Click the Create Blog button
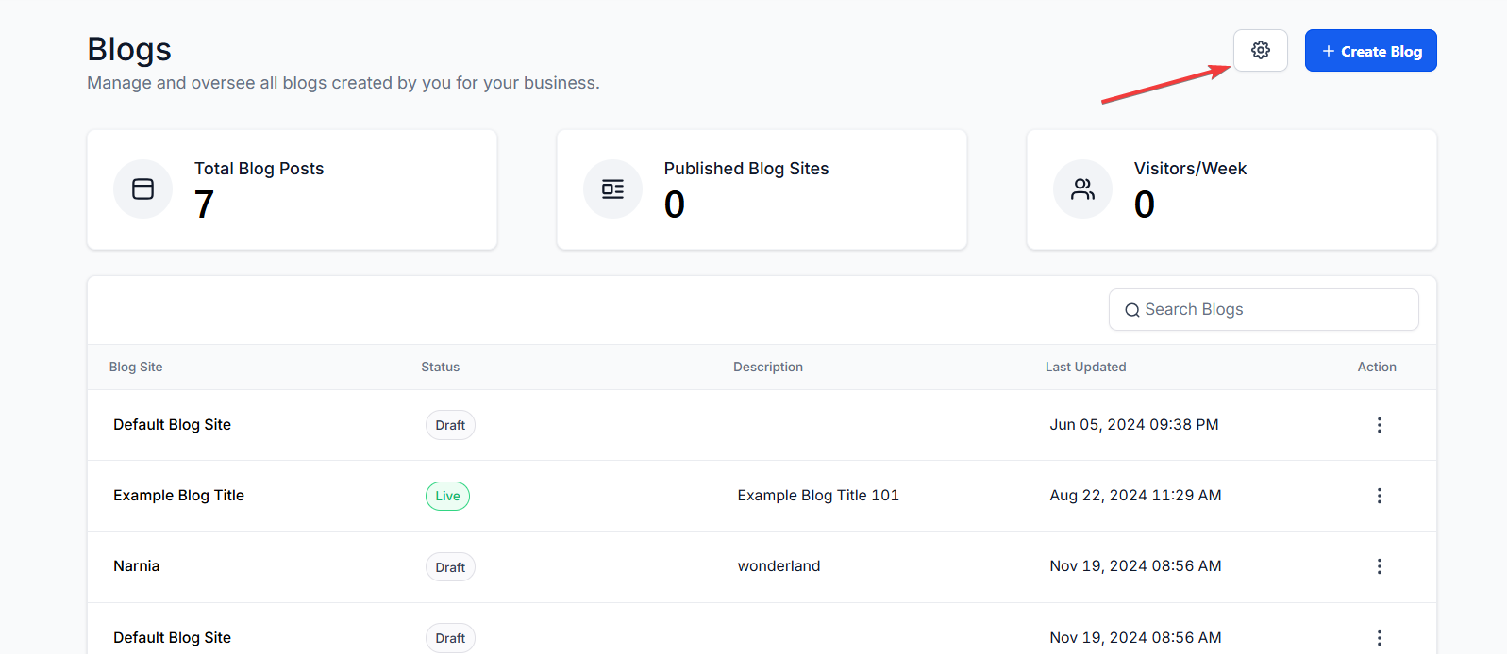1507x654 pixels. click(1370, 51)
